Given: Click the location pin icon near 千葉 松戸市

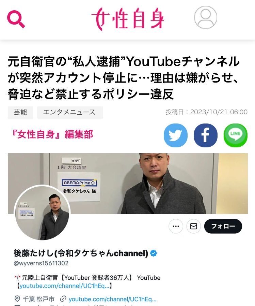Looking at the screenshot, I should [x=17, y=299].
